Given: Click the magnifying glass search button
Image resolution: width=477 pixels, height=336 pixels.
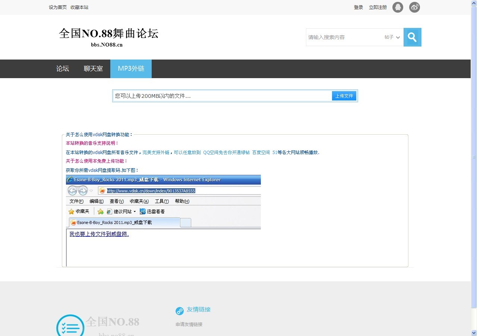Looking at the screenshot, I should coord(412,37).
